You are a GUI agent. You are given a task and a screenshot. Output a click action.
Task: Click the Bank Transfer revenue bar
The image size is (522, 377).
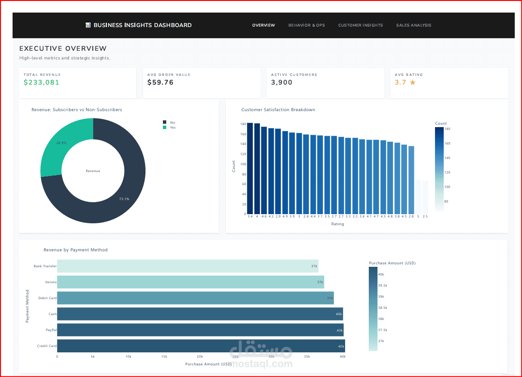(188, 266)
